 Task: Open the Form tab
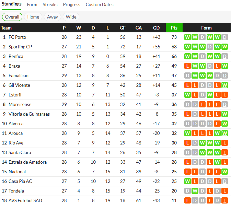click(x=32, y=5)
